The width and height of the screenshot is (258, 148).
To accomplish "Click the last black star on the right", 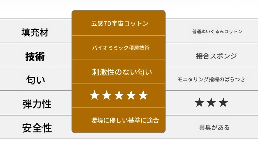I will pos(223,103).
